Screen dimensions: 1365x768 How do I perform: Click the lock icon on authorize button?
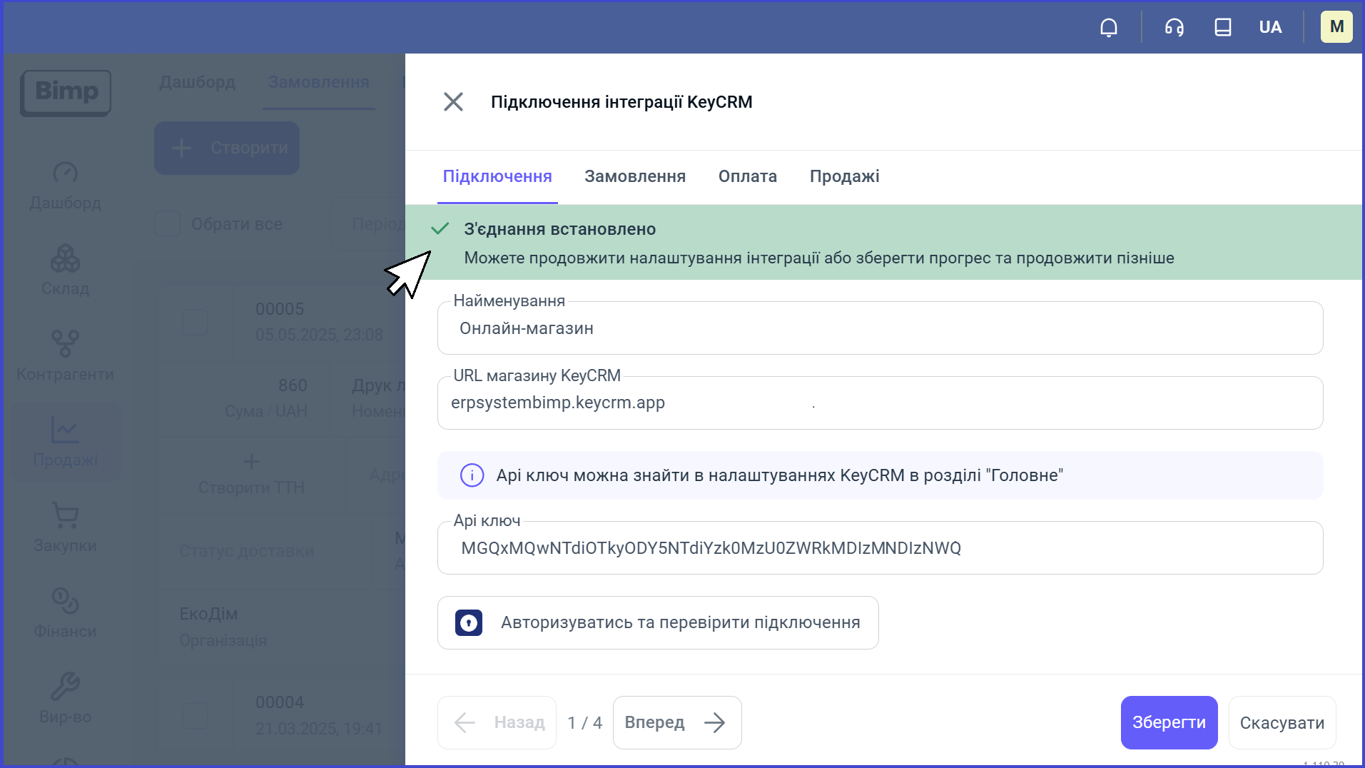coord(469,622)
